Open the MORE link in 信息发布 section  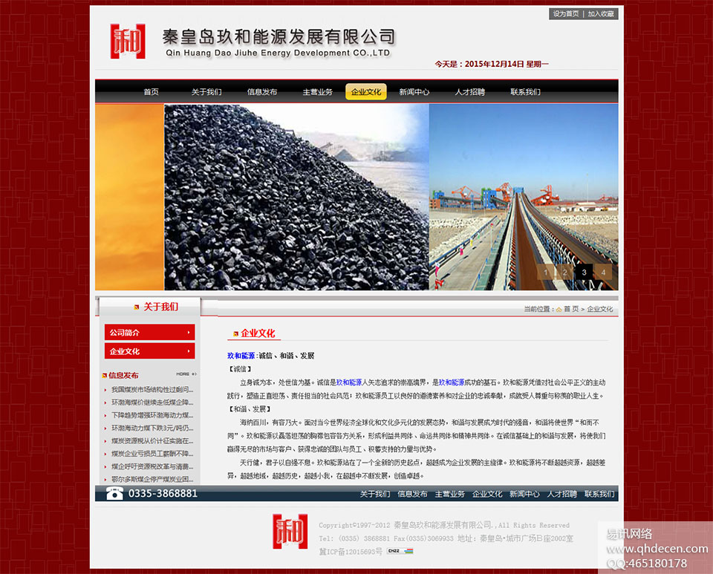tap(184, 374)
